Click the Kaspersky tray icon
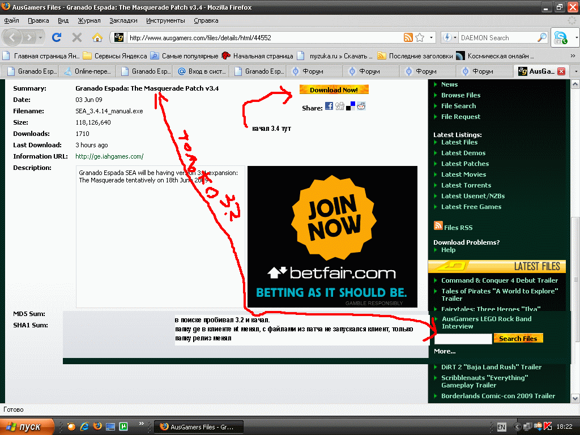This screenshot has width=580, height=435. [x=548, y=427]
